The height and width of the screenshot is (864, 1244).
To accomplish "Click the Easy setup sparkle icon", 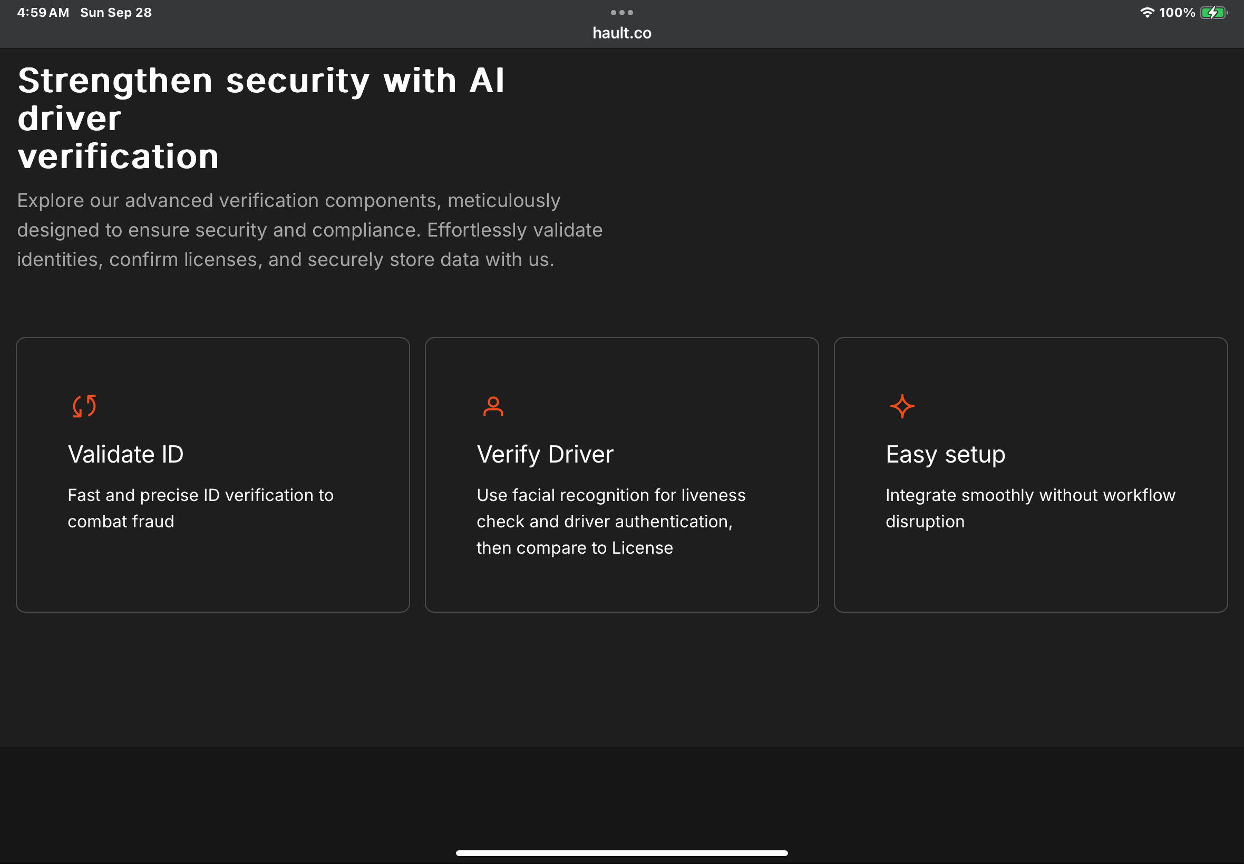I will pyautogui.click(x=902, y=406).
